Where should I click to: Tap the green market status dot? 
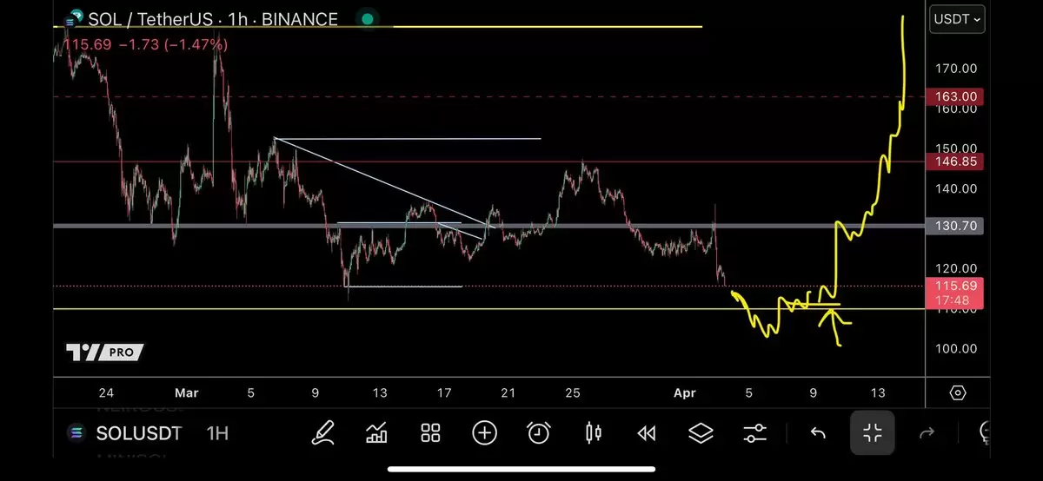(368, 18)
